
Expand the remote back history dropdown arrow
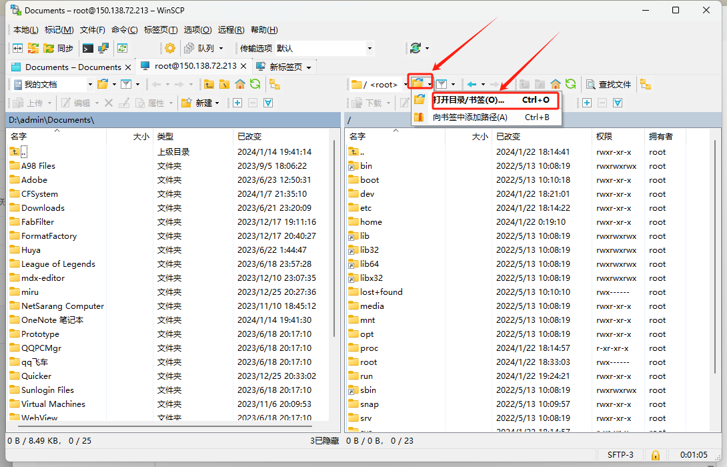tap(483, 85)
